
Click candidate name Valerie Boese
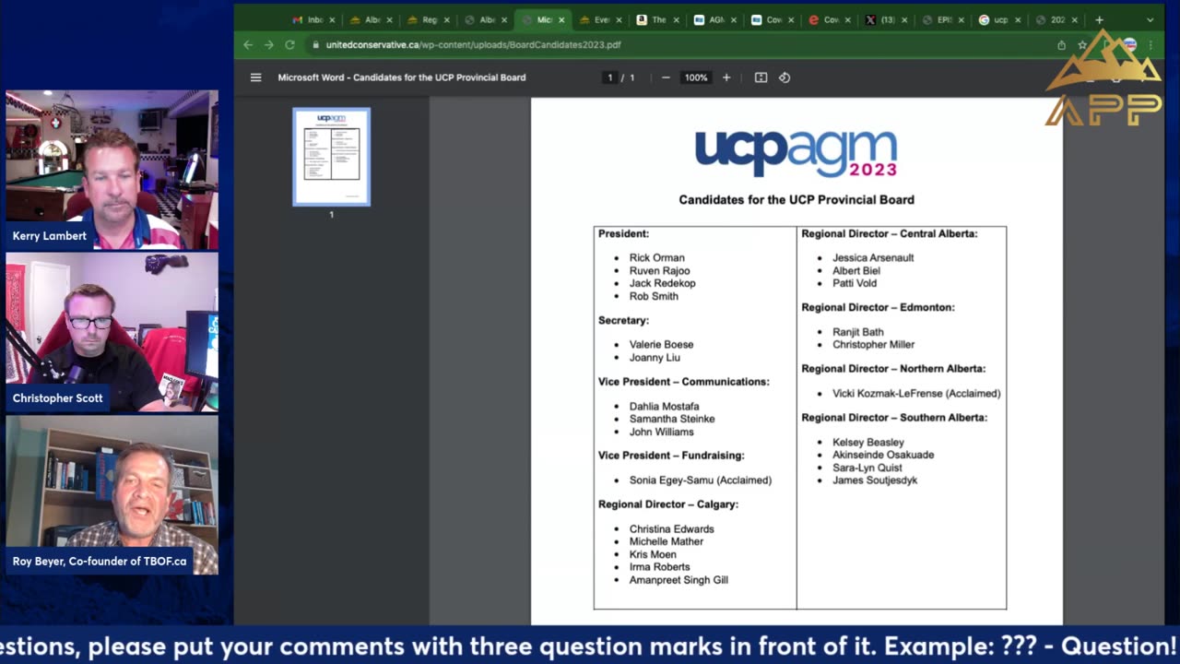pyautogui.click(x=661, y=344)
